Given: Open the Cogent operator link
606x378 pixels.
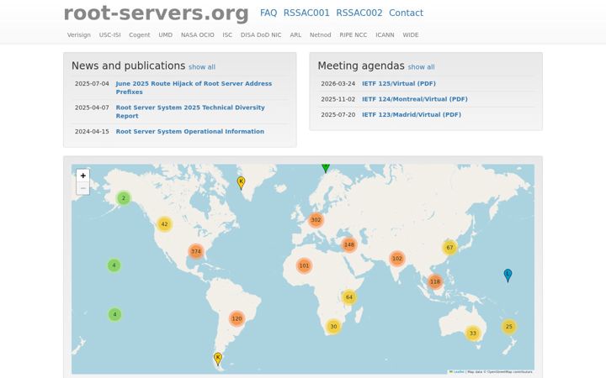Looking at the screenshot, I should click(x=140, y=34).
